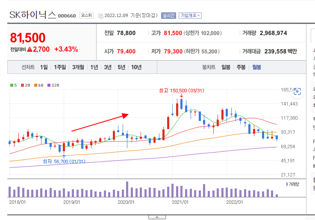The image size is (315, 220).
Task: Click the stock code 000660
Action: coord(67,16)
